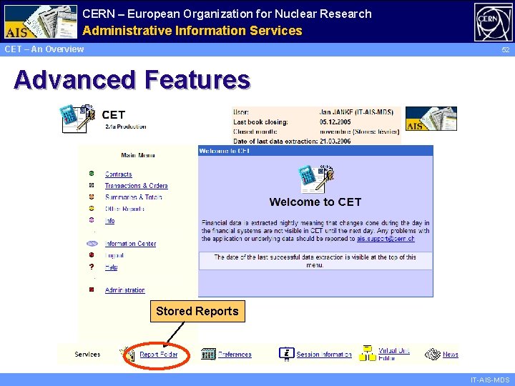Click the News newspaper icon
Image resolution: width=515 pixels, height=386 pixels.
(x=433, y=354)
